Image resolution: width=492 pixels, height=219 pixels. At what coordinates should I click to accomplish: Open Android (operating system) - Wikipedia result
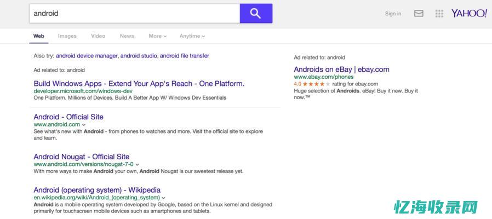click(x=97, y=190)
